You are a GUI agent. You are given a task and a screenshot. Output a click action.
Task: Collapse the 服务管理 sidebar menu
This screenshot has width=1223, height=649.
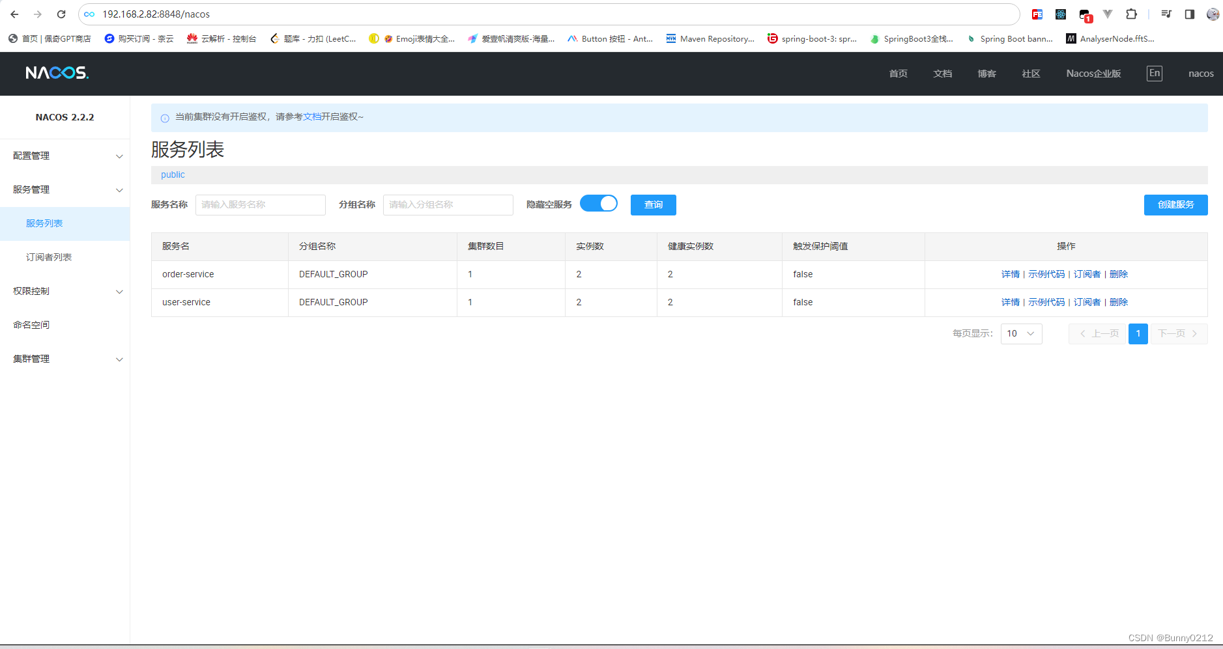(x=65, y=189)
